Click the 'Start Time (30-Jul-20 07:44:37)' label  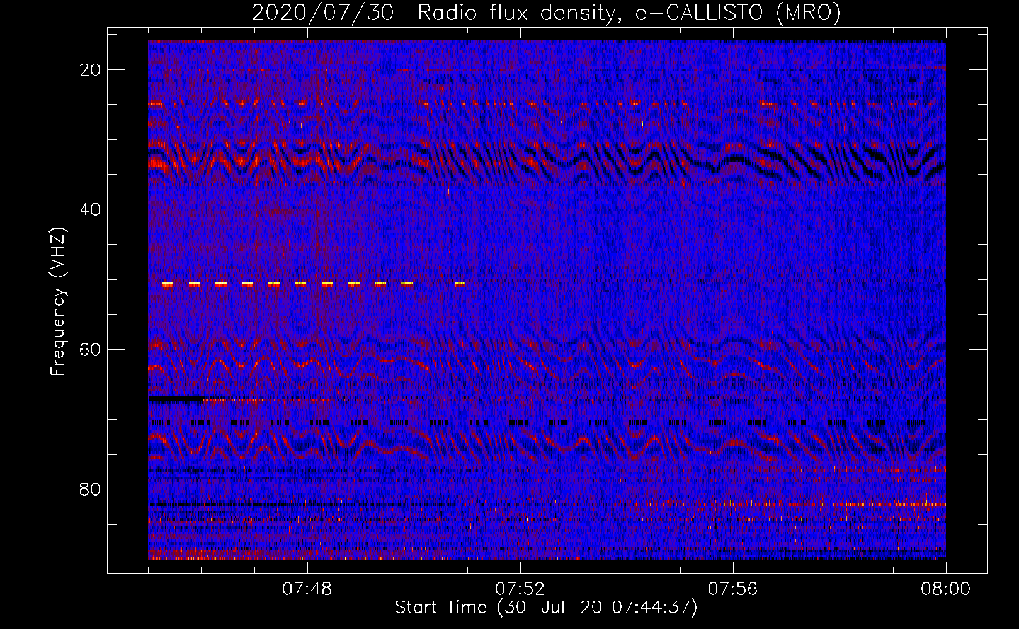click(x=546, y=608)
